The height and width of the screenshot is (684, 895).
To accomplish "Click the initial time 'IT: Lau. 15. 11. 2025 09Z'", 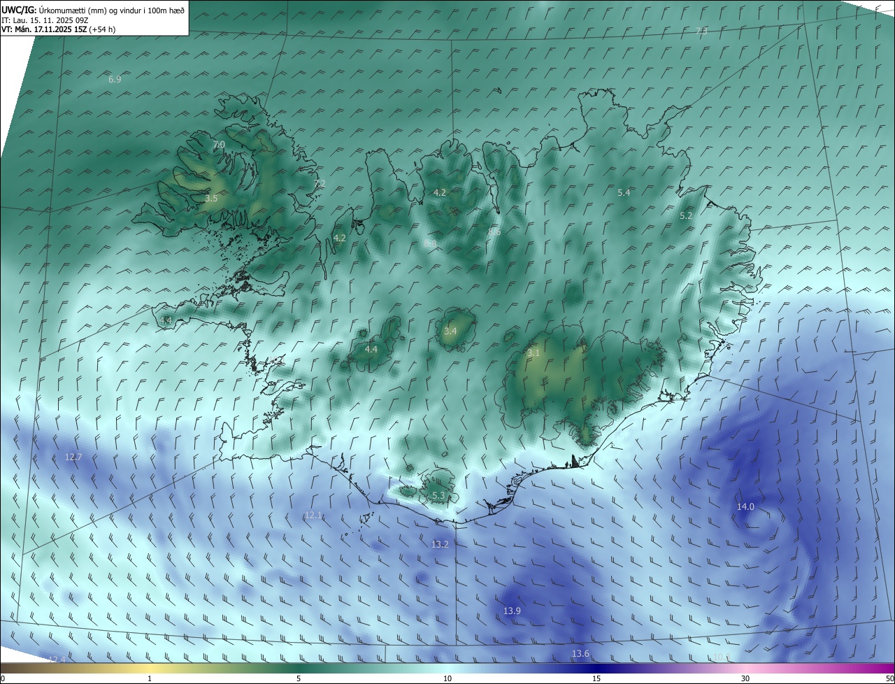I will (44, 20).
